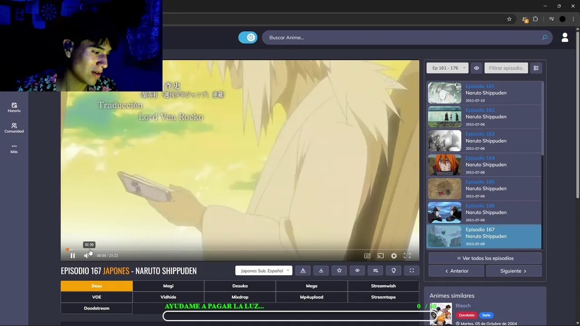Screen dimensions: 580x326
Task: Switch the episode list view layout icon
Action: click(536, 68)
